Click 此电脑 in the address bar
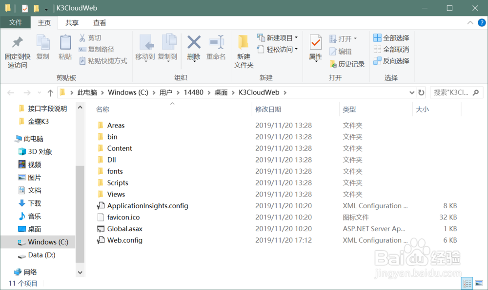Screen dimensions: 488x290 click(x=87, y=92)
